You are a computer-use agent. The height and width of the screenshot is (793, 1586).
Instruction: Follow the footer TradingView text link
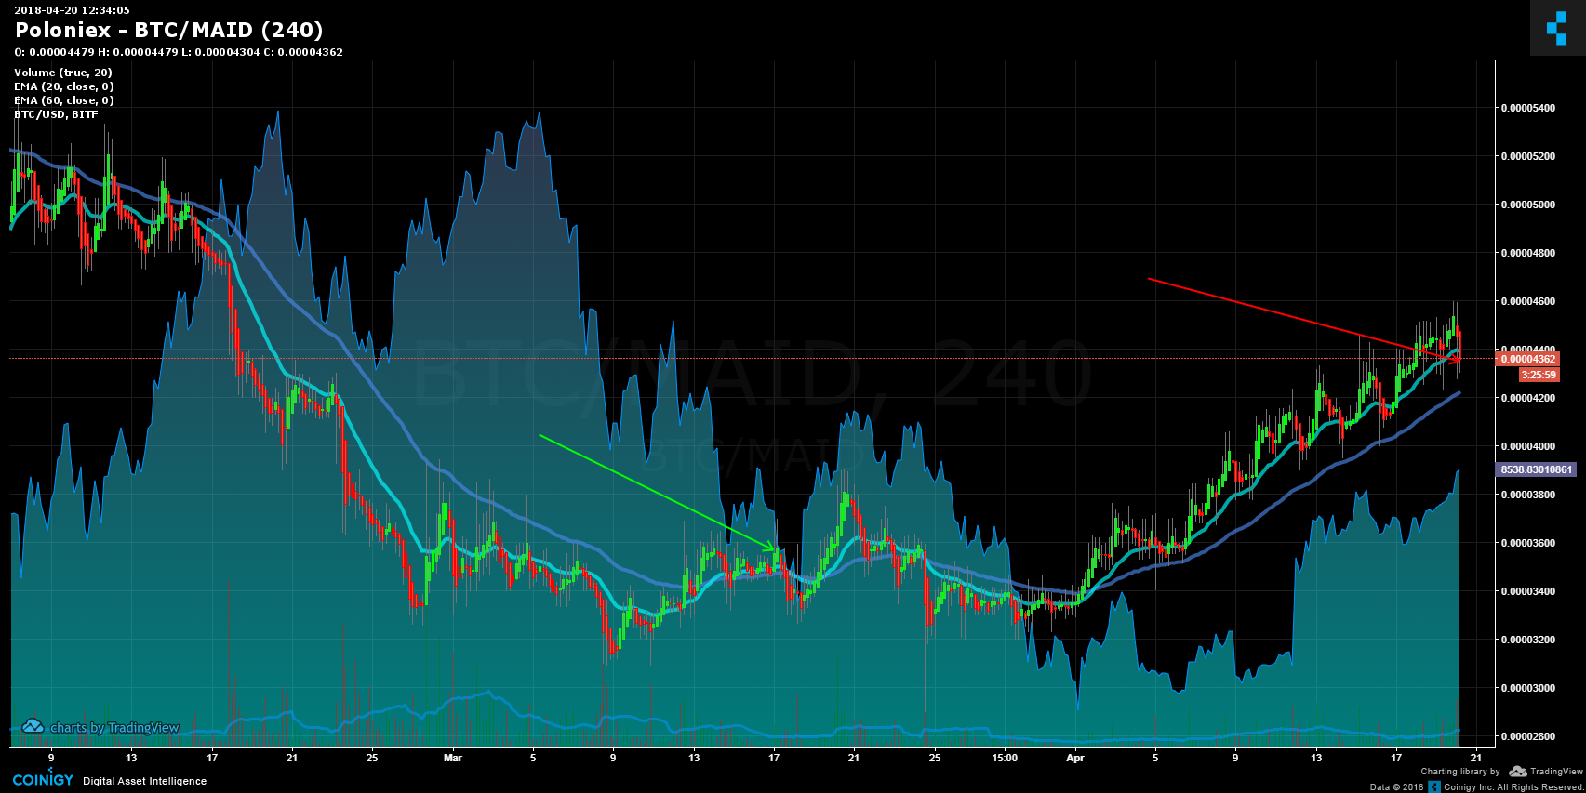pos(1557,772)
